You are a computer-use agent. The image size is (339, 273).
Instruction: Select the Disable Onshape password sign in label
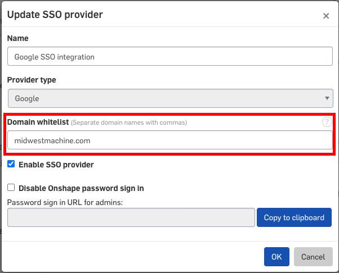(81, 188)
